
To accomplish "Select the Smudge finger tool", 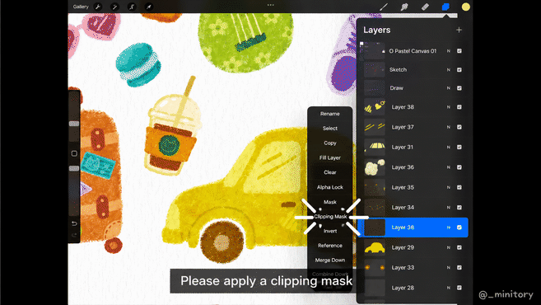I will click(x=404, y=7).
